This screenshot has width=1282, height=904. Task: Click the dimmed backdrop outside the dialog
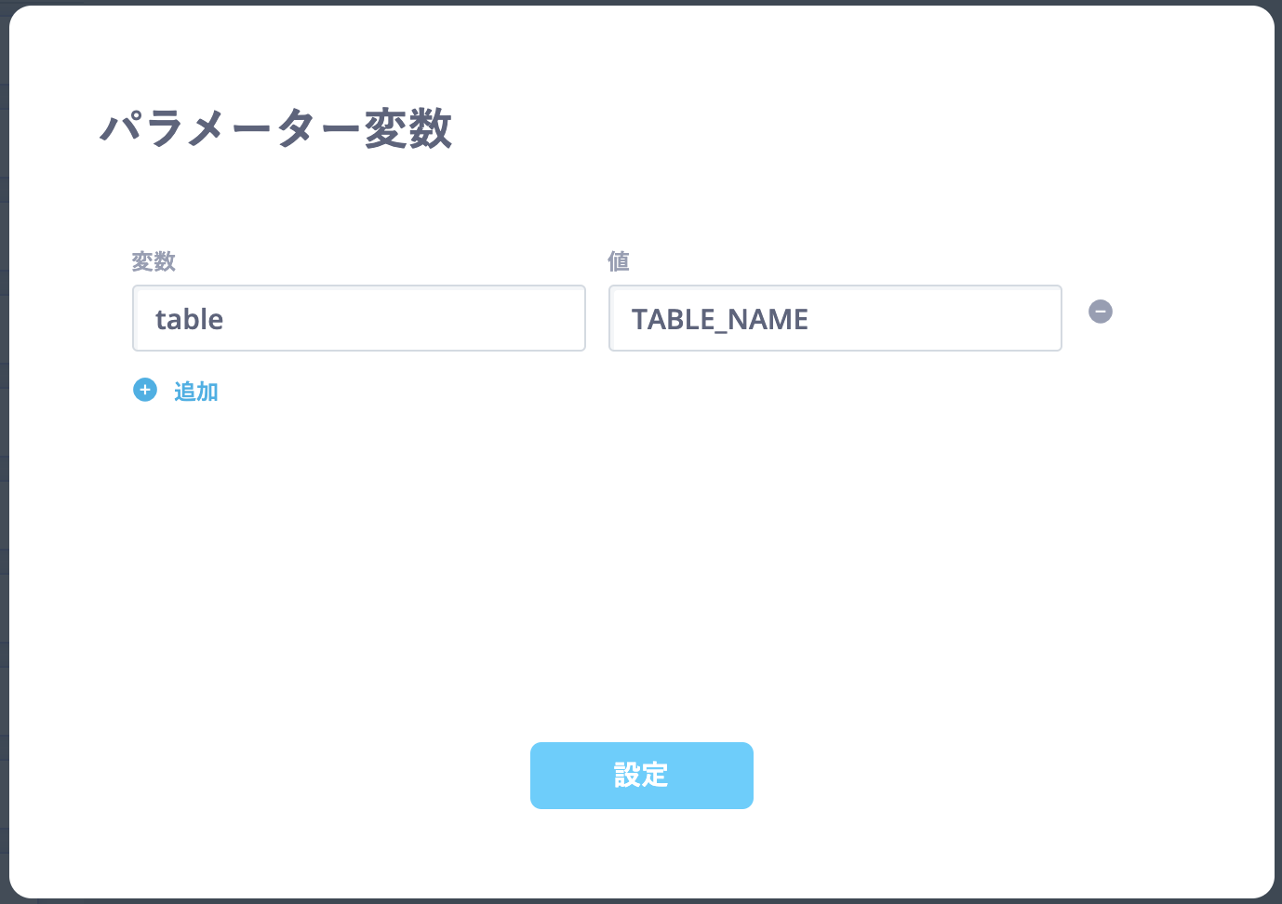(4, 465)
